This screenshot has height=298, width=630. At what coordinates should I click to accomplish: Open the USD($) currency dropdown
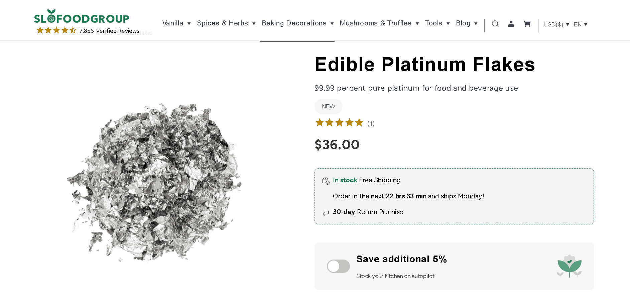click(x=555, y=24)
